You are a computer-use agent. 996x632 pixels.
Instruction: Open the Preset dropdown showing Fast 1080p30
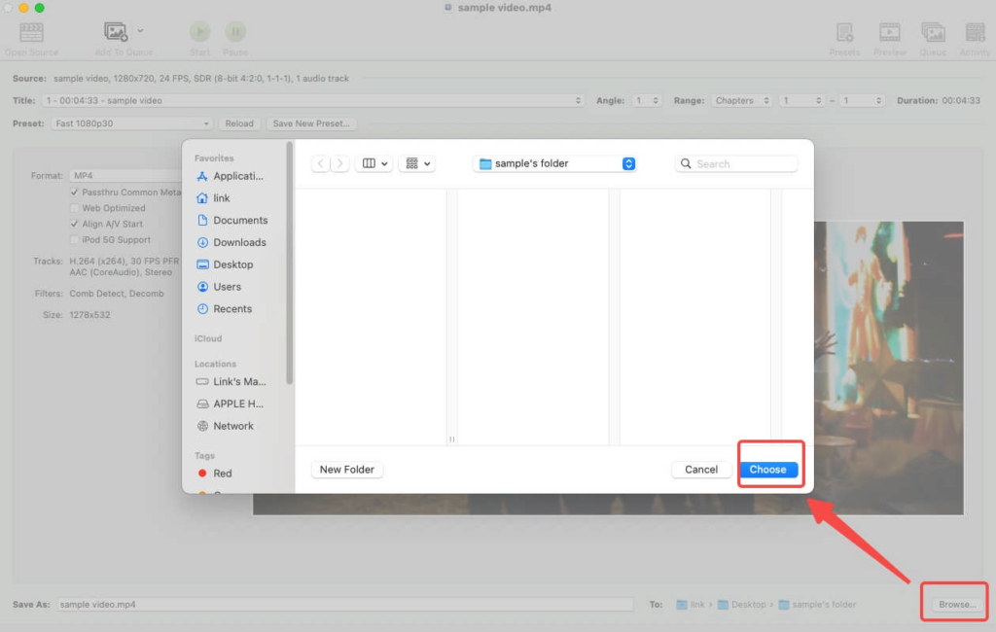coord(131,123)
